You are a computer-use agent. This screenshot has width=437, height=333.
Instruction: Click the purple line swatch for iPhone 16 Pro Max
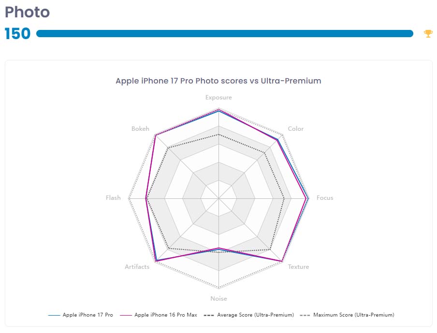pos(125,315)
